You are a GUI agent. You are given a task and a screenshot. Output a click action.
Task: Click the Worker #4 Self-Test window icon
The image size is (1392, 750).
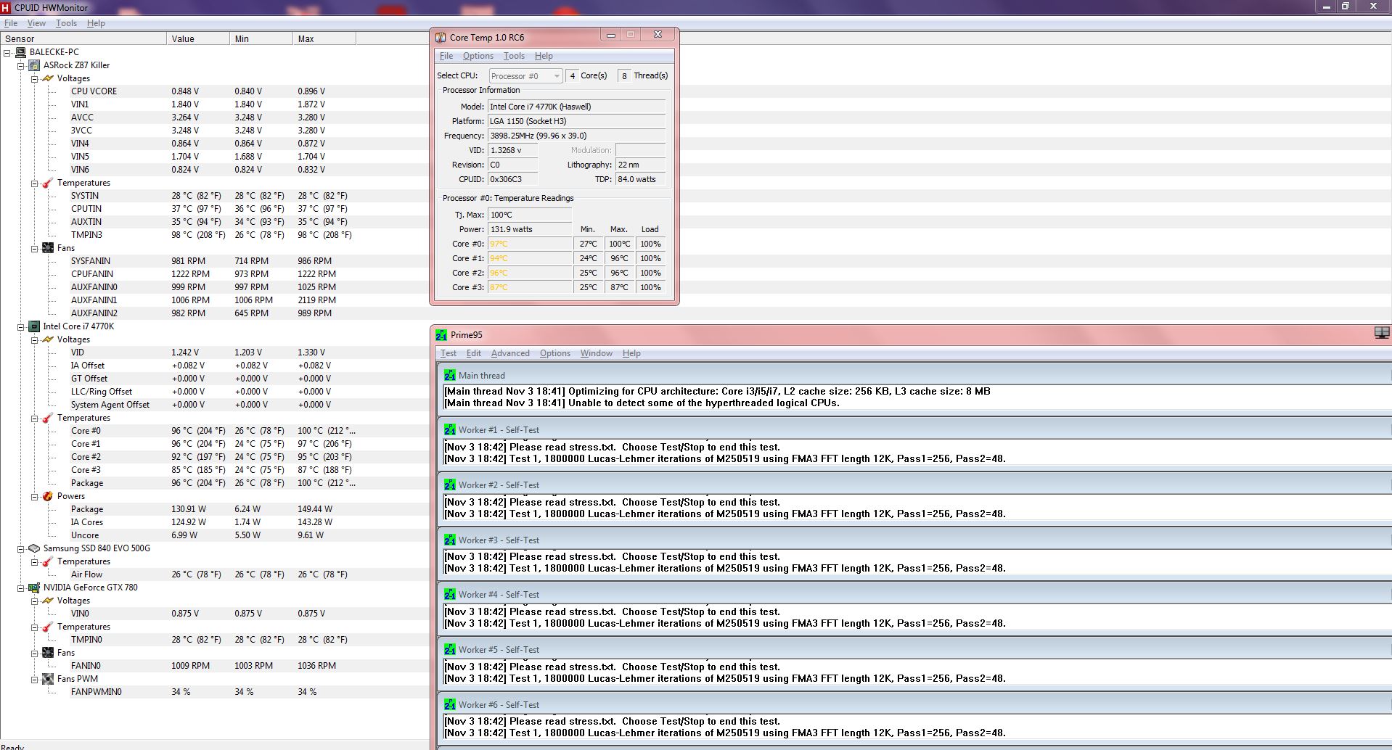pos(450,594)
